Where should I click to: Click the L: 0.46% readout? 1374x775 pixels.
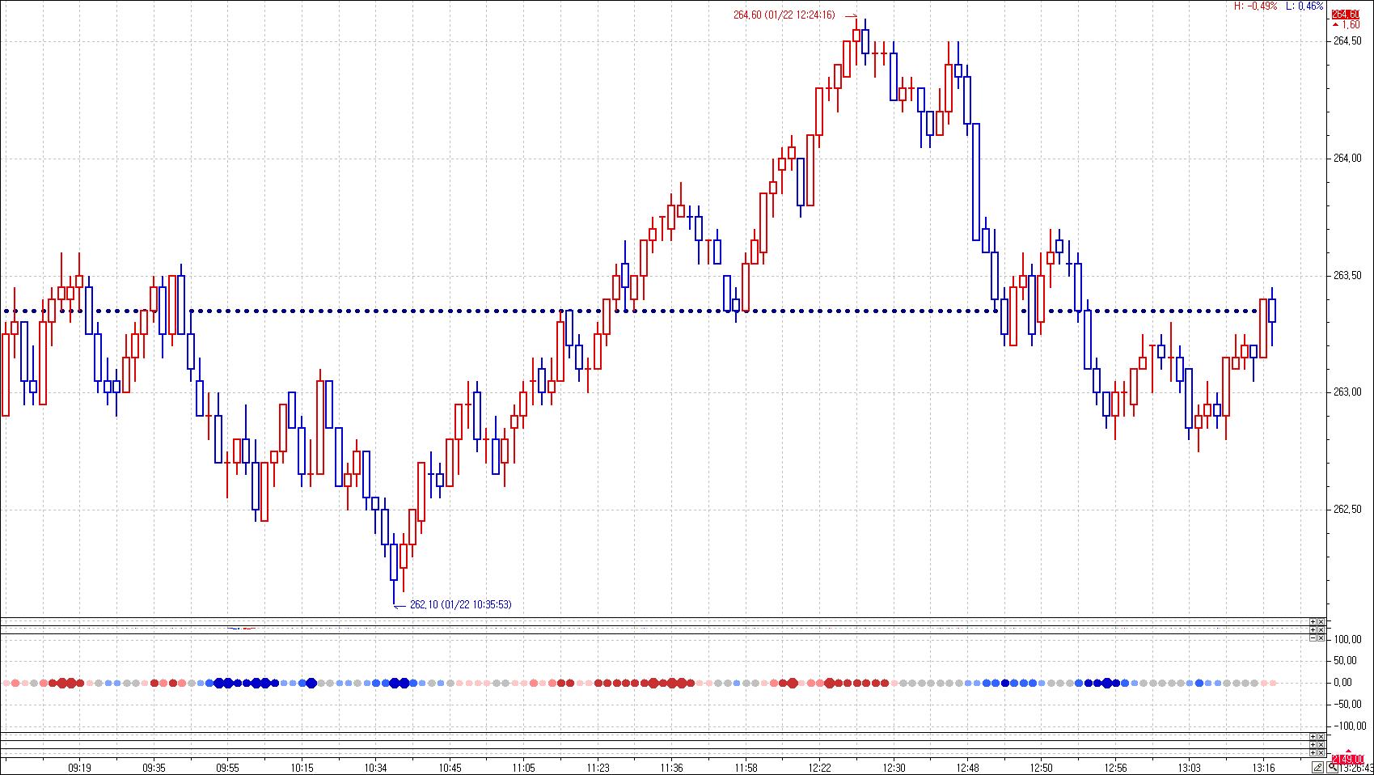[1309, 6]
